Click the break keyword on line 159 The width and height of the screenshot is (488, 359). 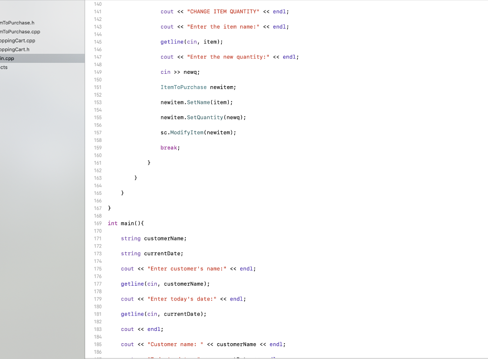click(x=168, y=148)
